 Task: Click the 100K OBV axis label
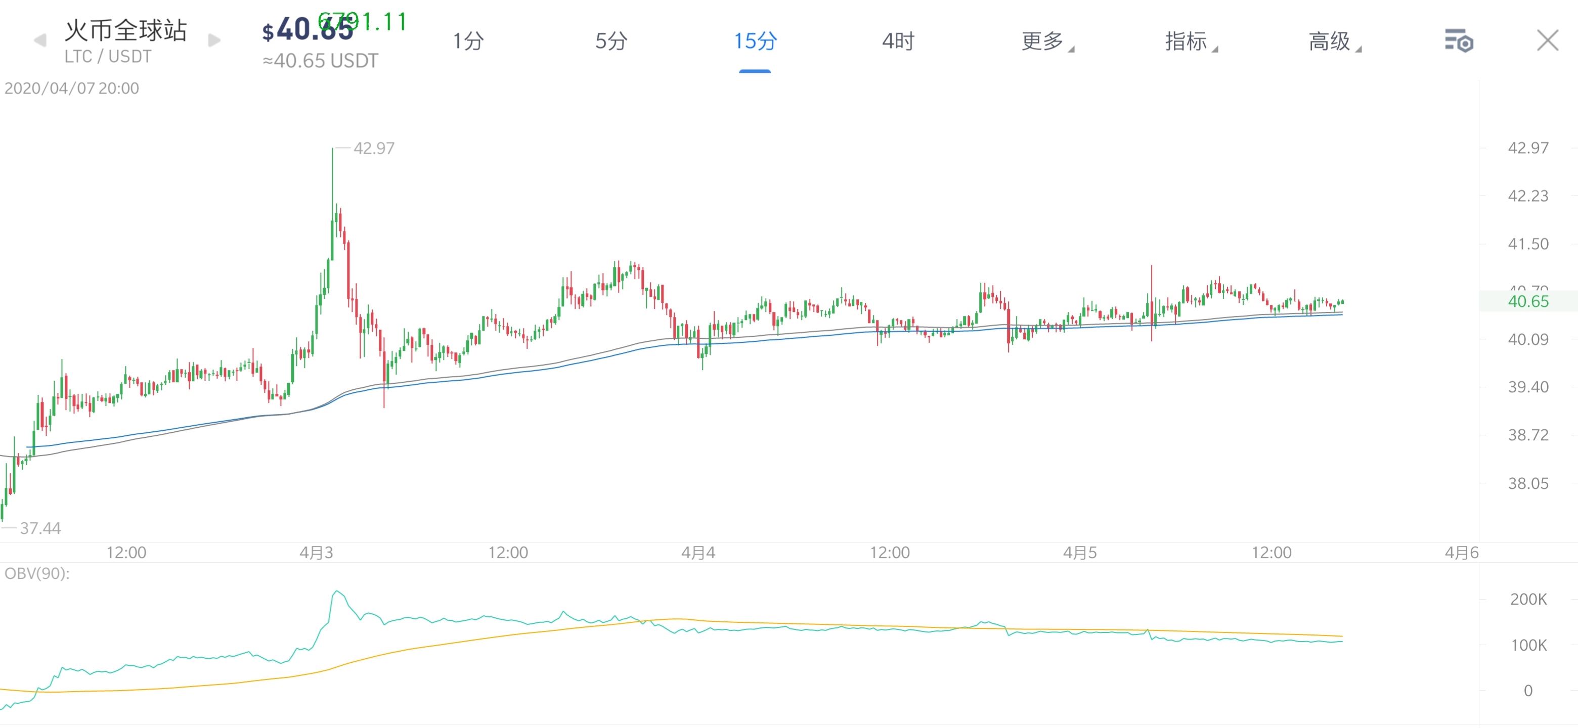1528,645
